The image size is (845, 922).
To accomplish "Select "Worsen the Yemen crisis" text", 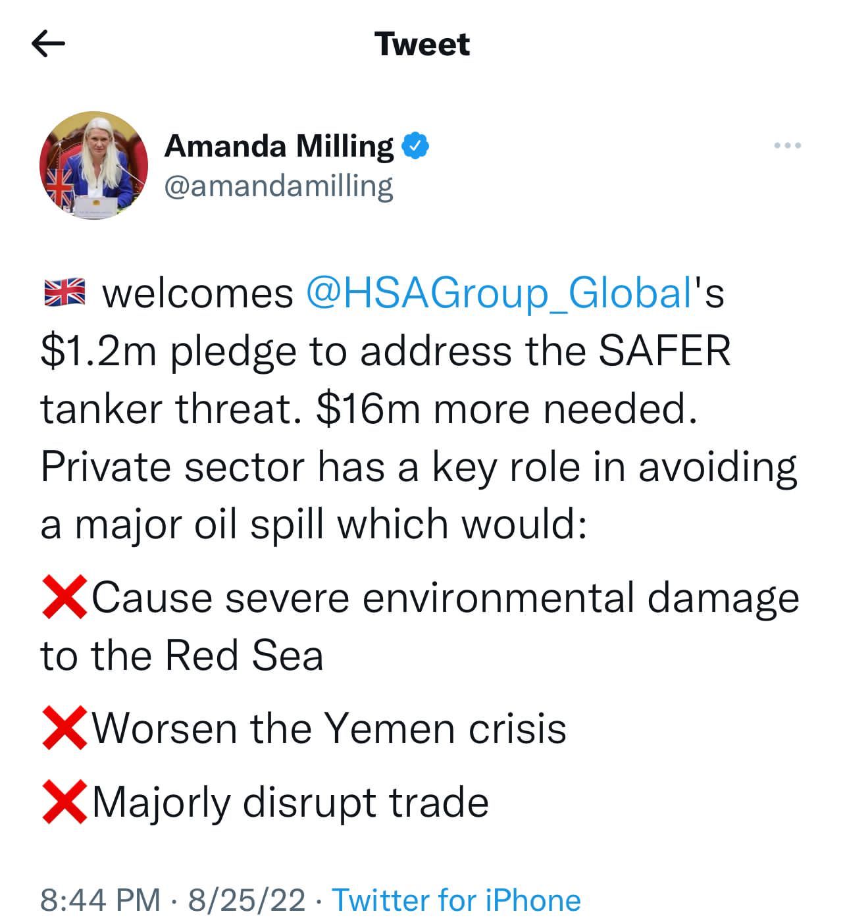I will [329, 729].
